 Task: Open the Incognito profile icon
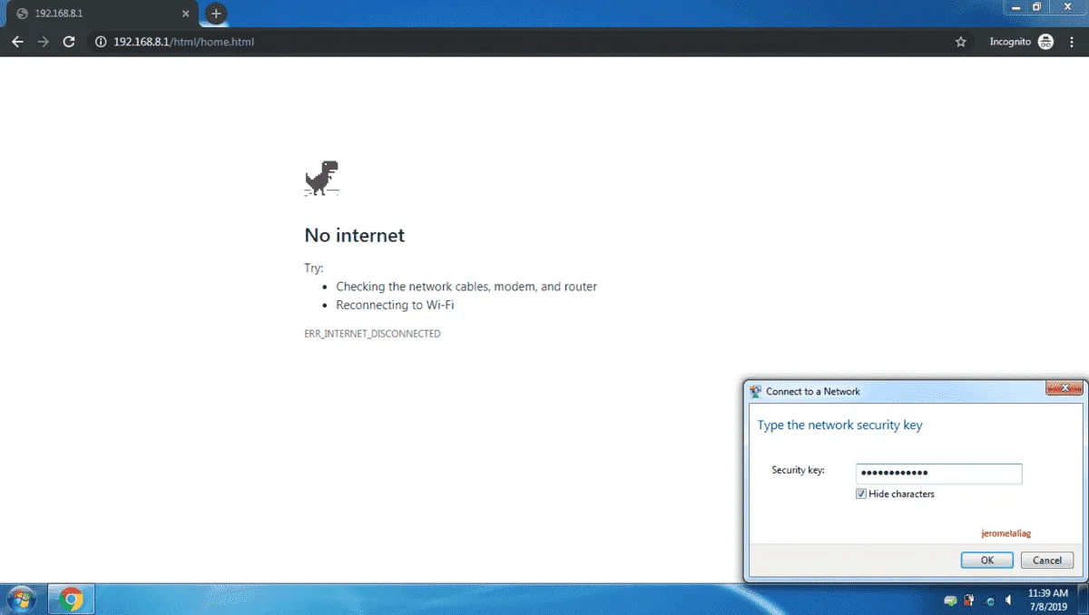pyautogui.click(x=1045, y=42)
